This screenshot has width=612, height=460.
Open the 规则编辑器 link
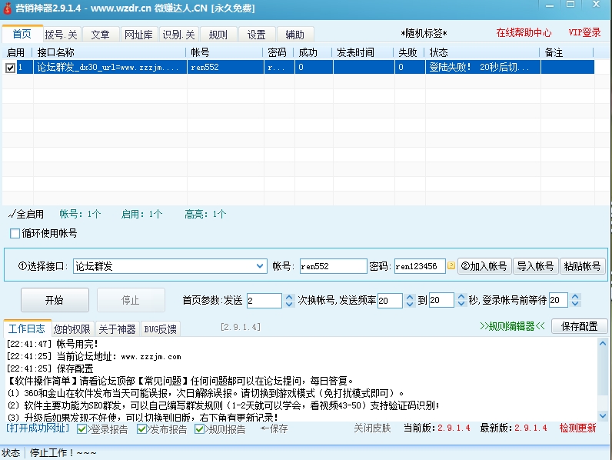pyautogui.click(x=512, y=326)
